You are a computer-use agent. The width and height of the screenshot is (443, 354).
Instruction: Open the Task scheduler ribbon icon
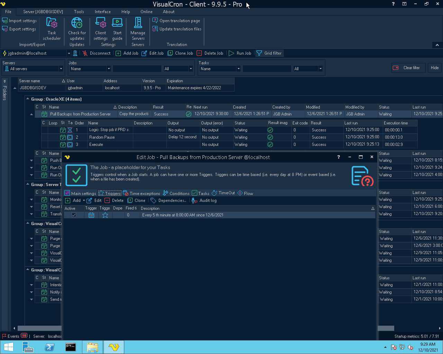coord(52,29)
